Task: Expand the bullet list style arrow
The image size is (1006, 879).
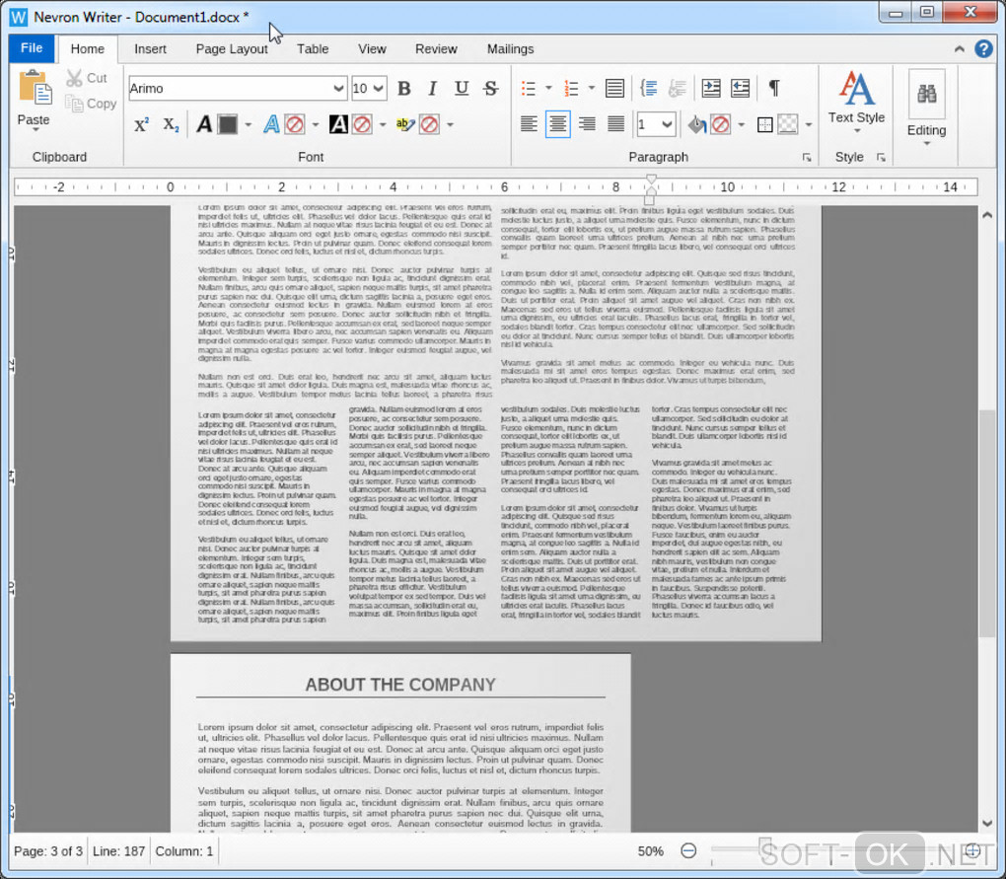Action: click(x=548, y=88)
